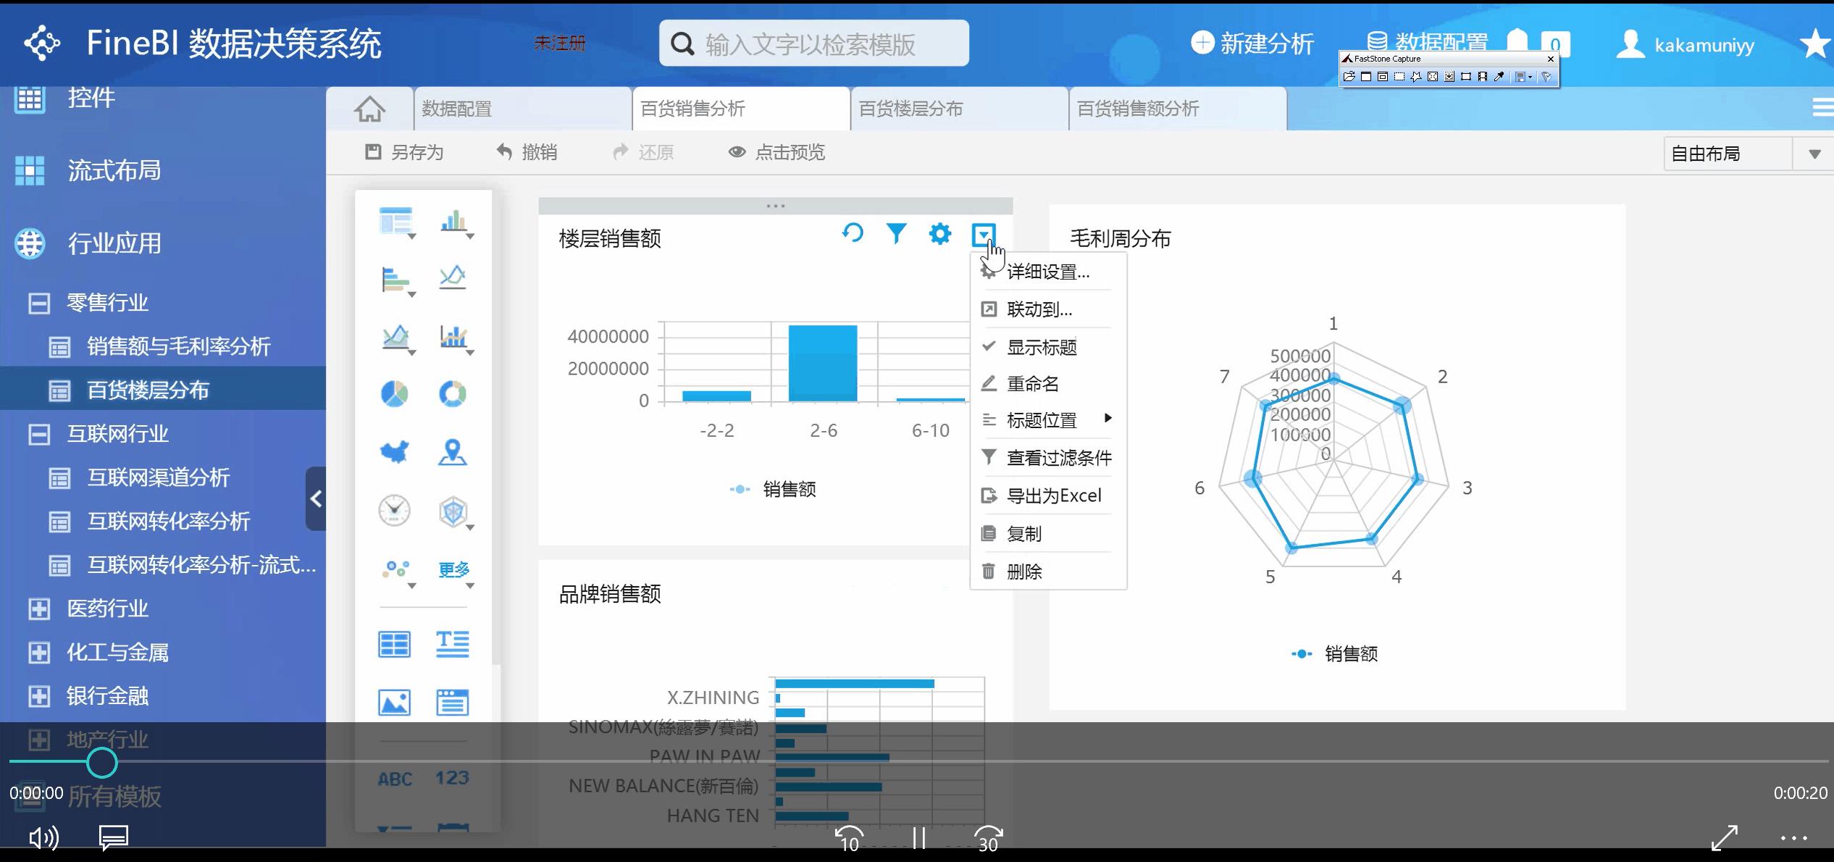Expand the 医药行业 tree node
The width and height of the screenshot is (1834, 862).
39,609
